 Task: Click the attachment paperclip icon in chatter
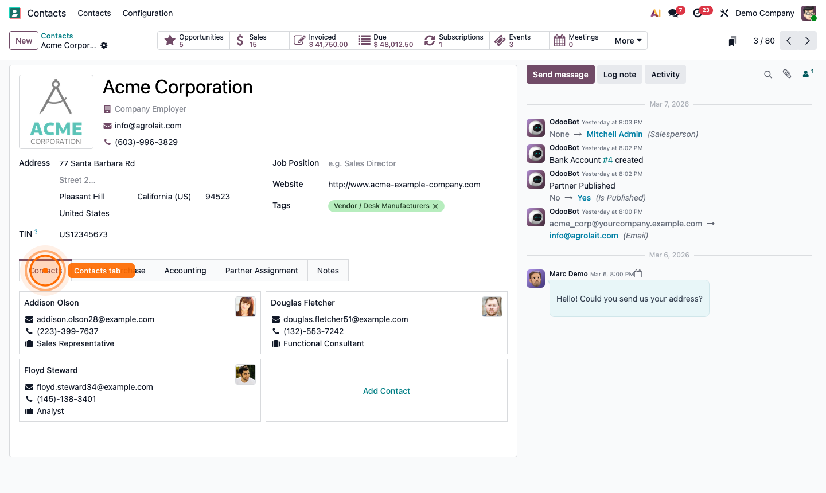[x=786, y=74]
